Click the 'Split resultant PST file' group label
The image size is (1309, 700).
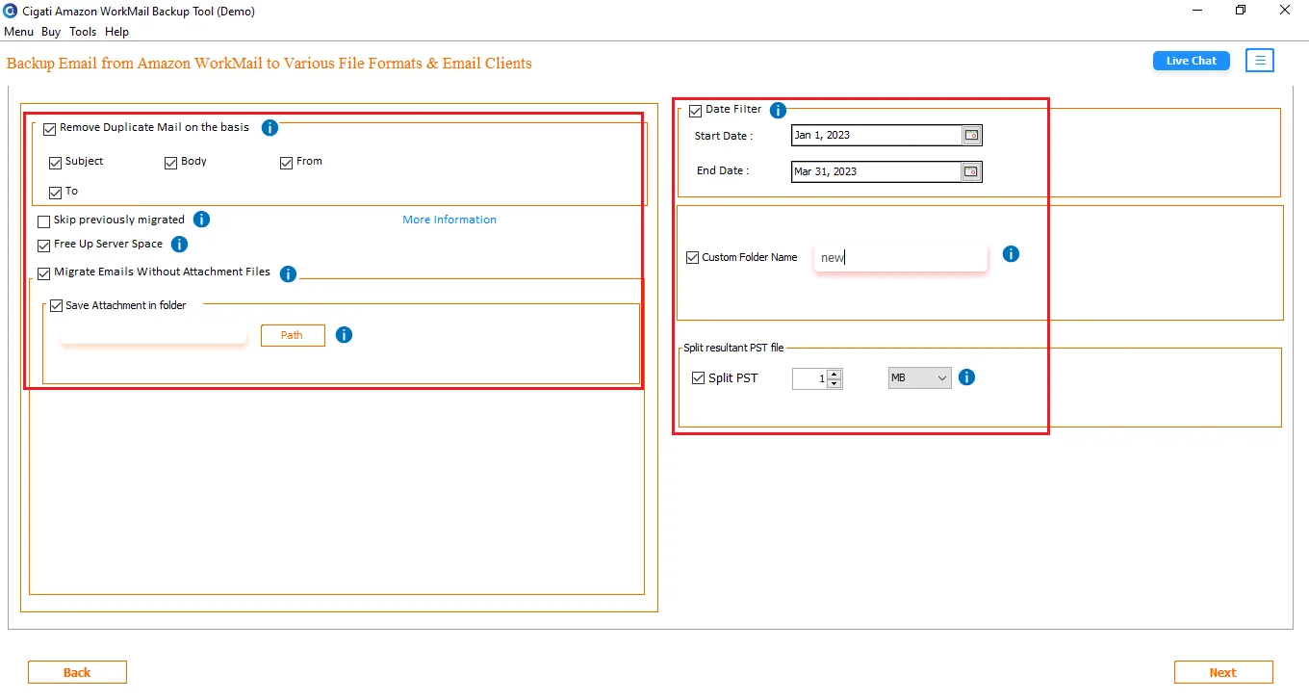733,348
